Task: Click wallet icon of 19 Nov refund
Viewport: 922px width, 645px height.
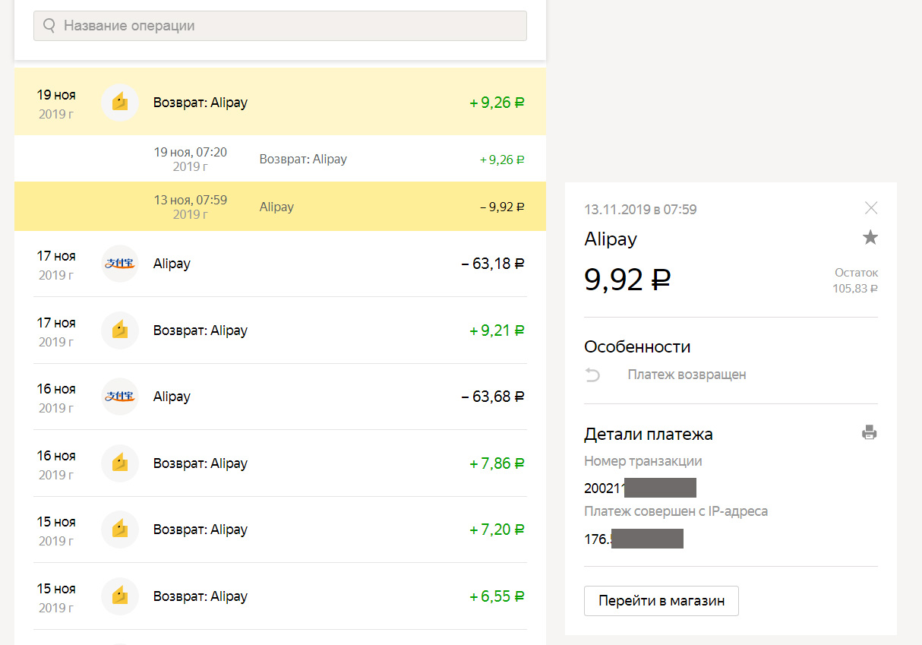Action: tap(120, 102)
